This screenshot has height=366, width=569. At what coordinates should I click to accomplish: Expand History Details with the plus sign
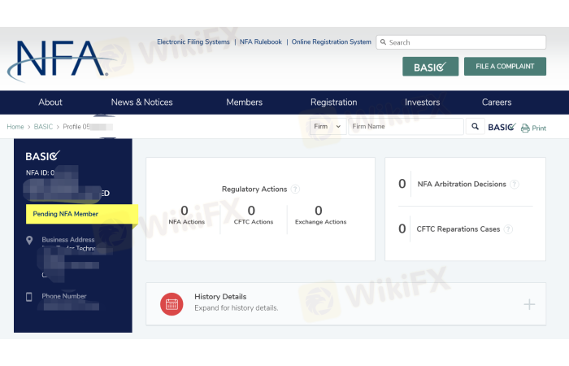click(x=529, y=304)
